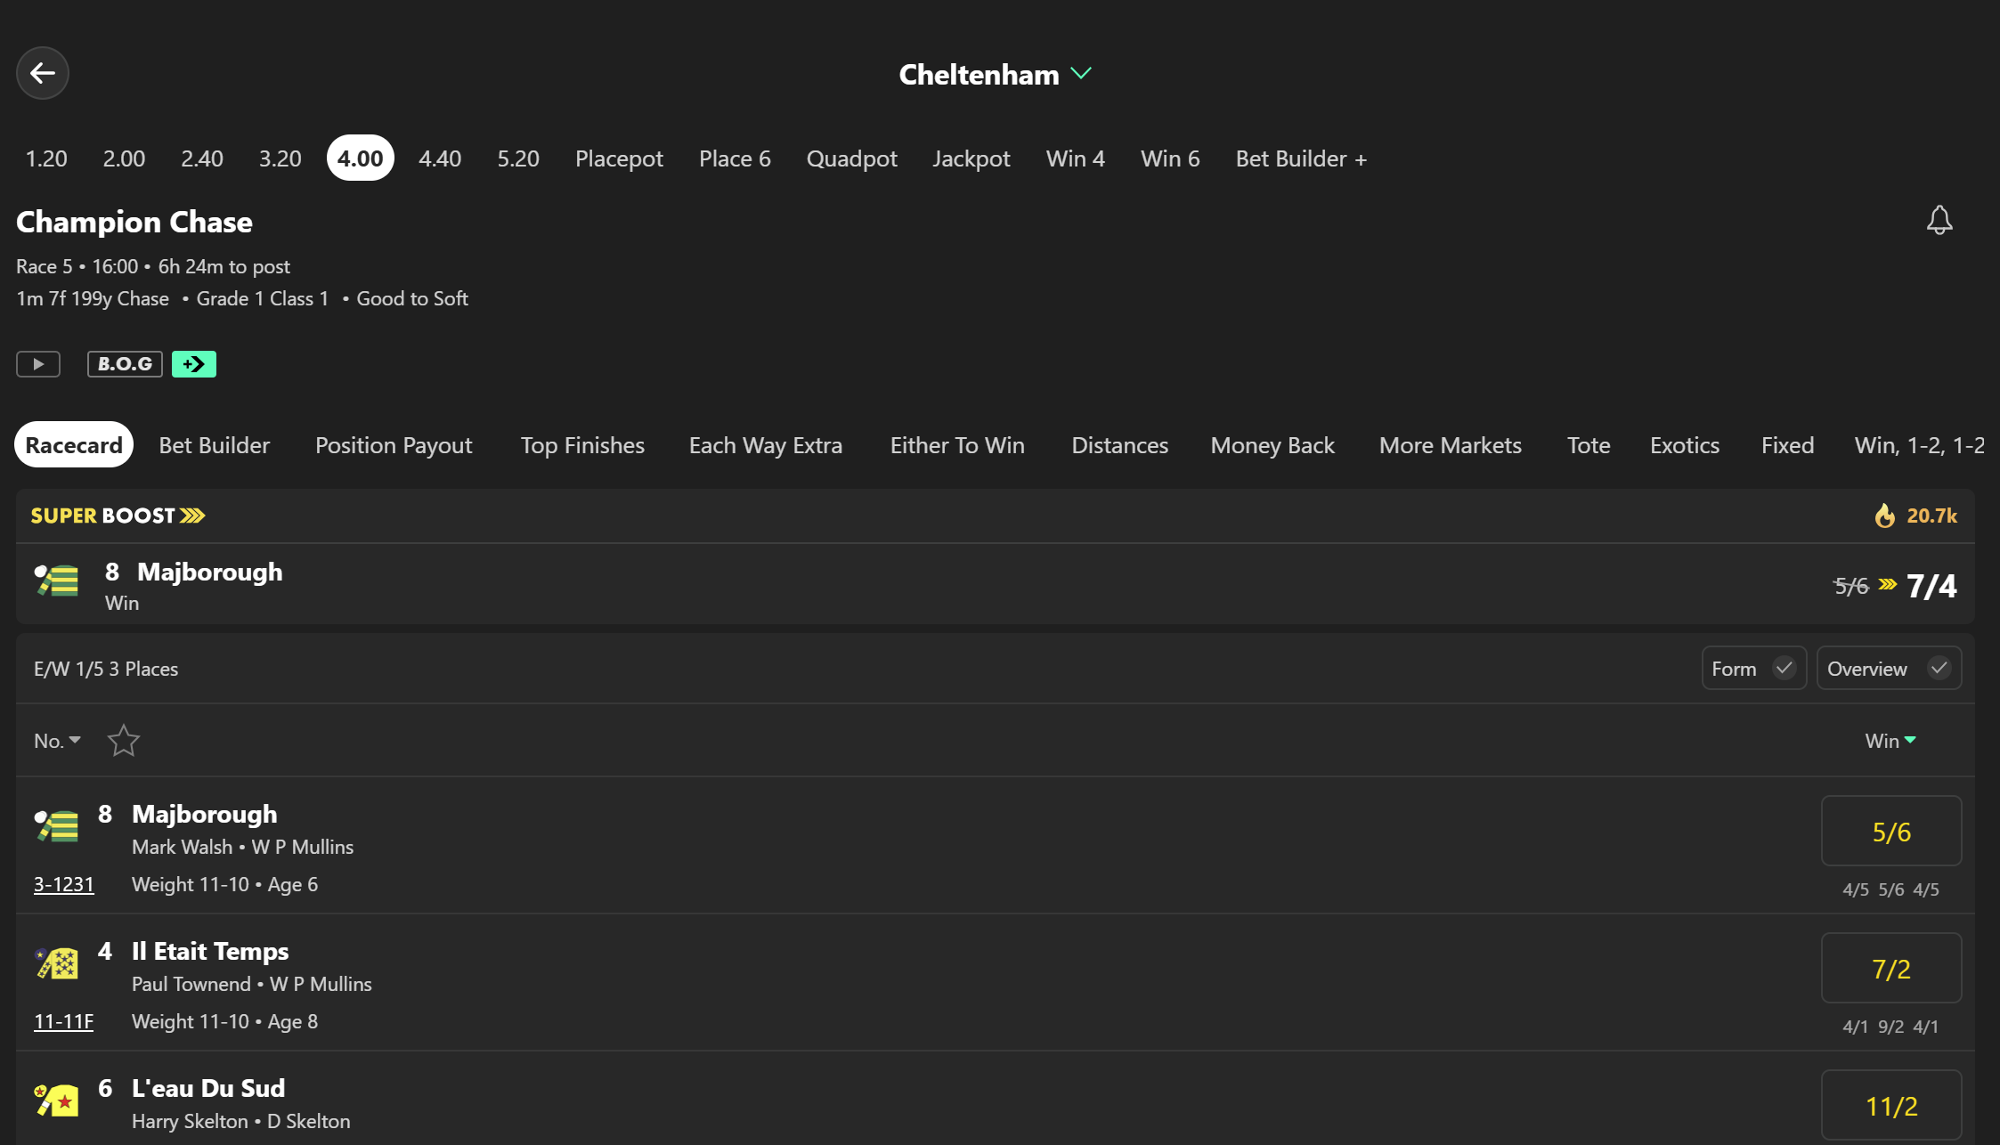Click the E/W 1/5 3 Places terms
2000x1145 pixels.
pos(106,669)
